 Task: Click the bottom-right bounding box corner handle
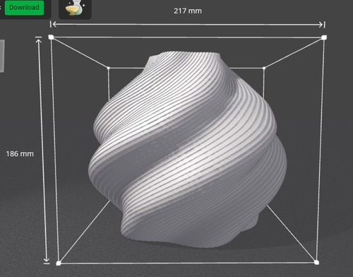316,262
